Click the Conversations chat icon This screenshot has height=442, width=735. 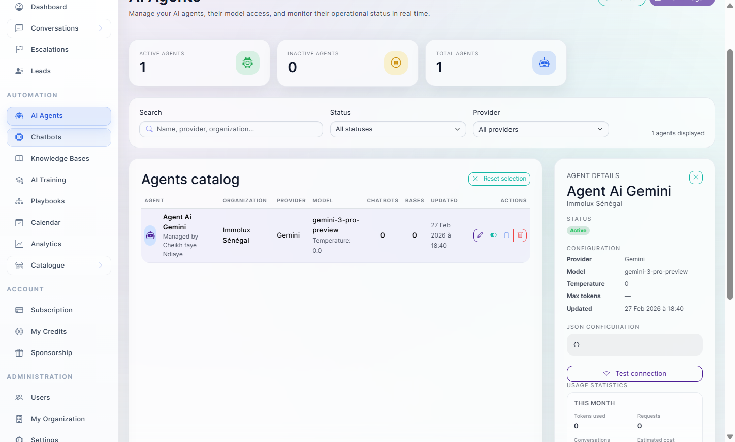click(x=19, y=28)
